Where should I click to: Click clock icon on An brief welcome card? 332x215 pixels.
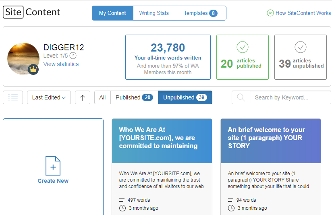pyautogui.click(x=231, y=208)
